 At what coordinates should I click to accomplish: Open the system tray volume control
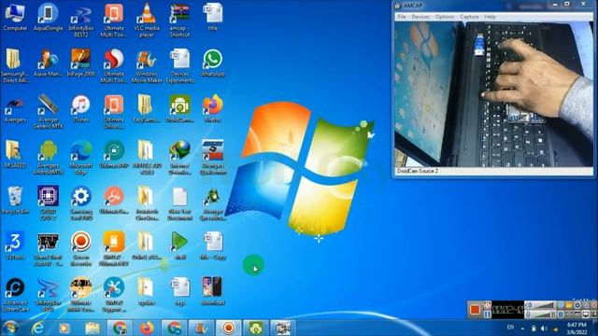[544, 329]
